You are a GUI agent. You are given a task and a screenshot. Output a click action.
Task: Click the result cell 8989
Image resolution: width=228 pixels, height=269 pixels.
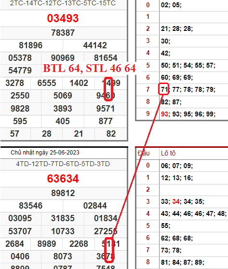click(x=47, y=244)
